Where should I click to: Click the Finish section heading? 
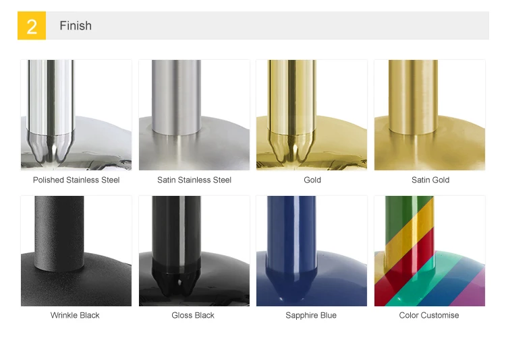[x=76, y=26]
